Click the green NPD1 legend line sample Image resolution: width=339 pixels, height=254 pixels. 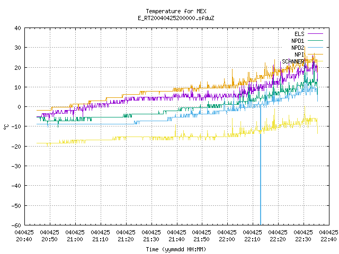click(315, 40)
